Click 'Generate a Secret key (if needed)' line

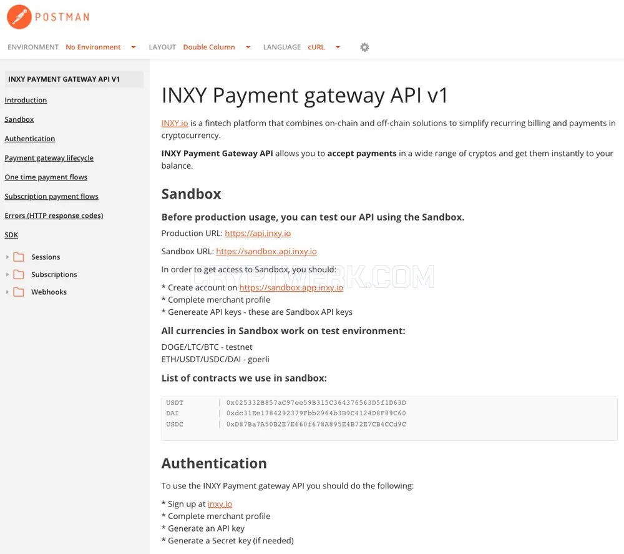pyautogui.click(x=228, y=540)
